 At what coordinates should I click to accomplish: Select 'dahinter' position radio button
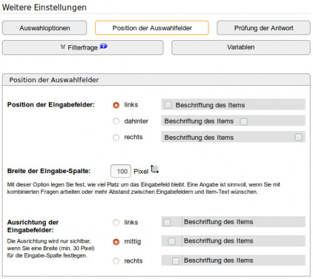116,121
